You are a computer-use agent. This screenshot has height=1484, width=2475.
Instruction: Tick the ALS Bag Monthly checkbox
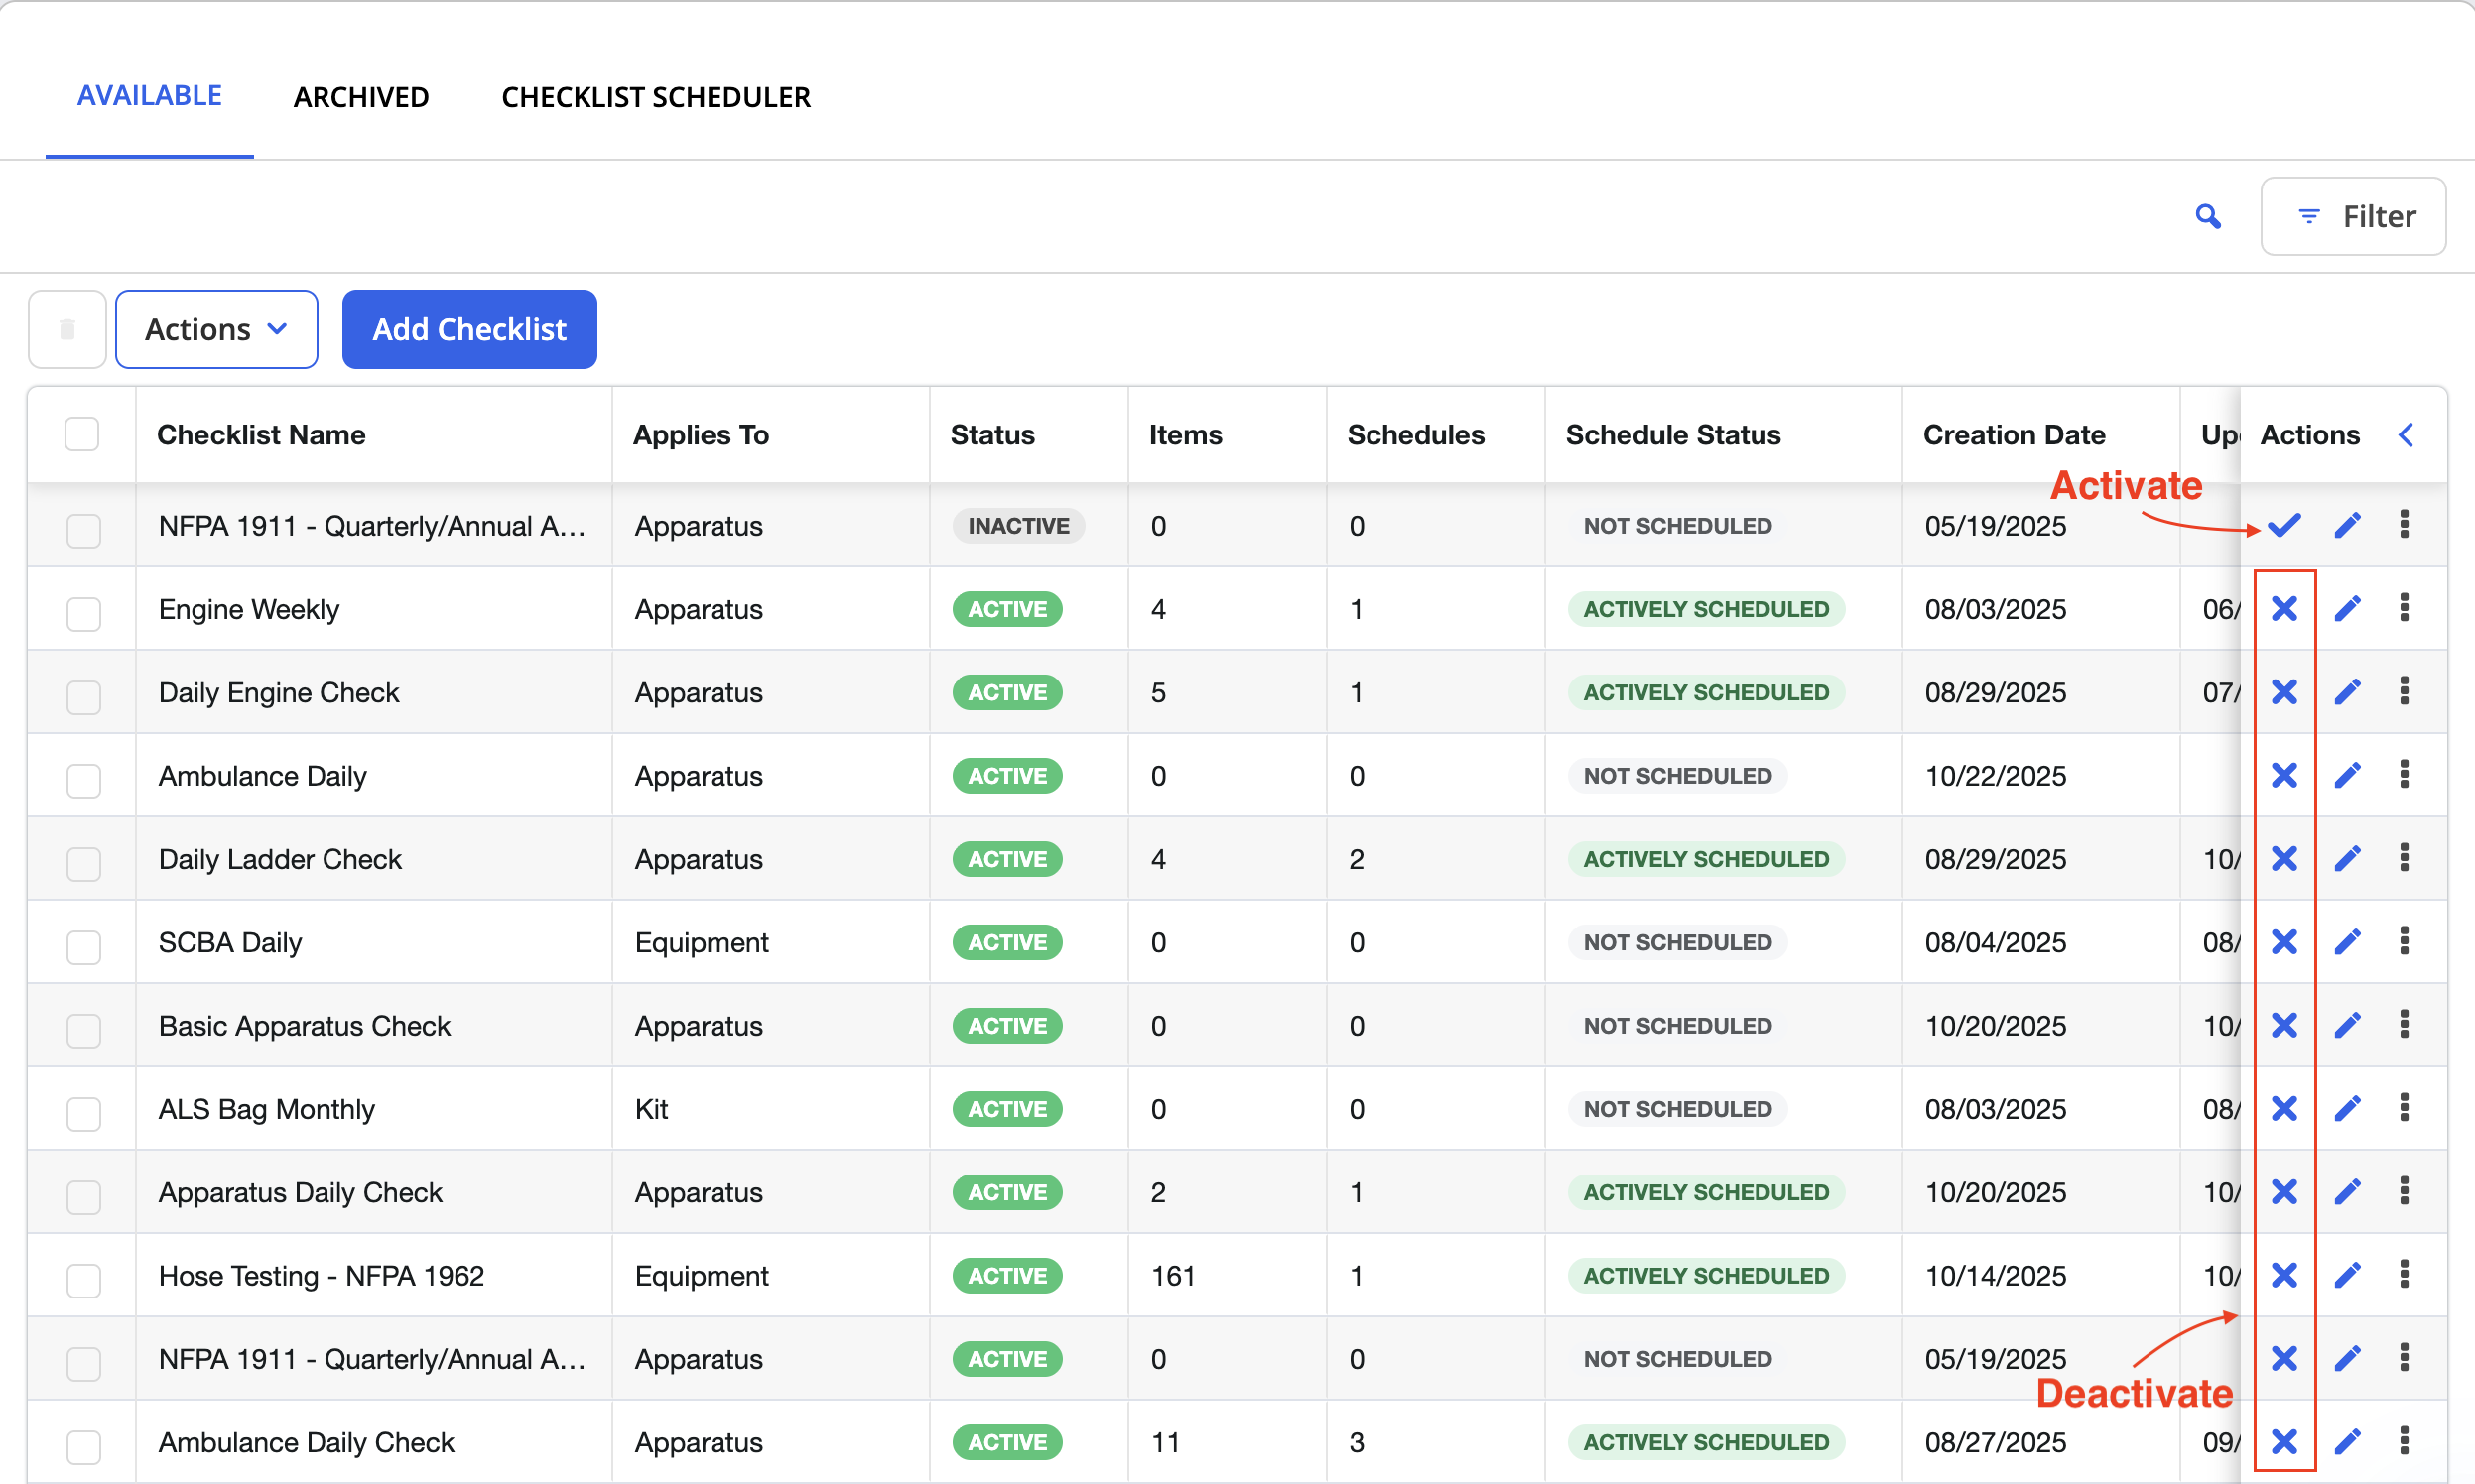click(84, 1112)
